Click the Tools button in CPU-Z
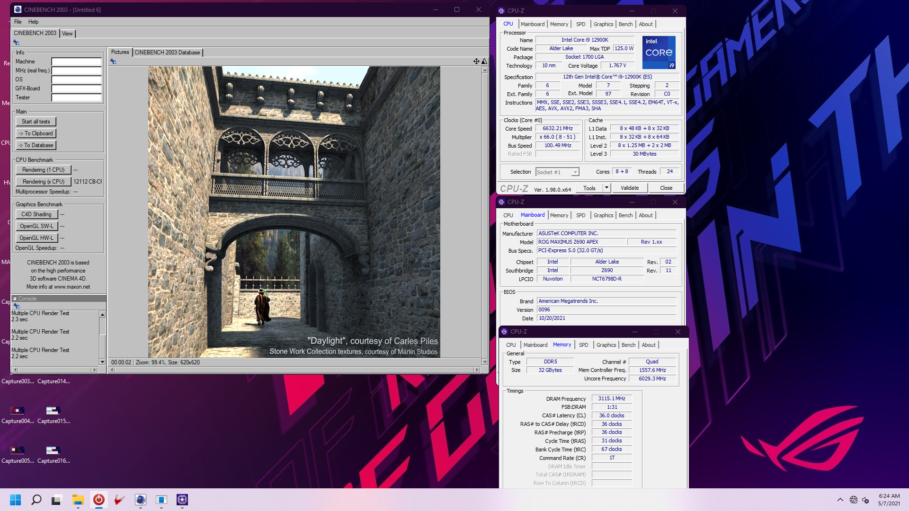This screenshot has height=511, width=909. point(589,188)
